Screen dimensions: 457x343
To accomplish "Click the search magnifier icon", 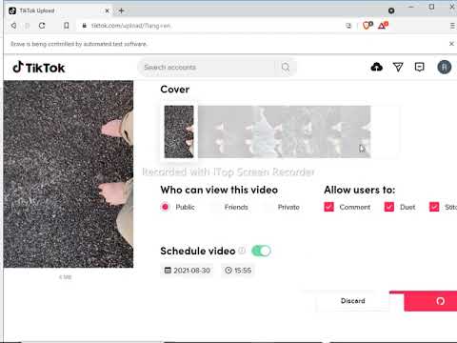I will point(286,68).
